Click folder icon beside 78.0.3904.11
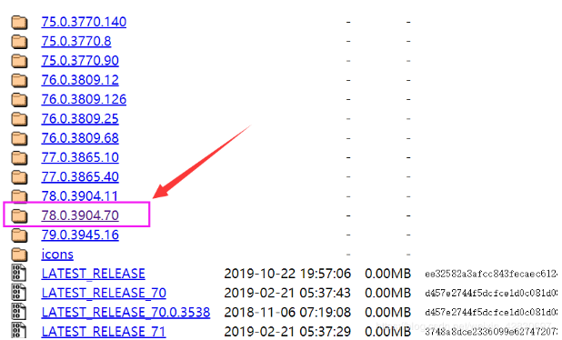Image resolution: width=562 pixels, height=340 pixels. point(19,195)
